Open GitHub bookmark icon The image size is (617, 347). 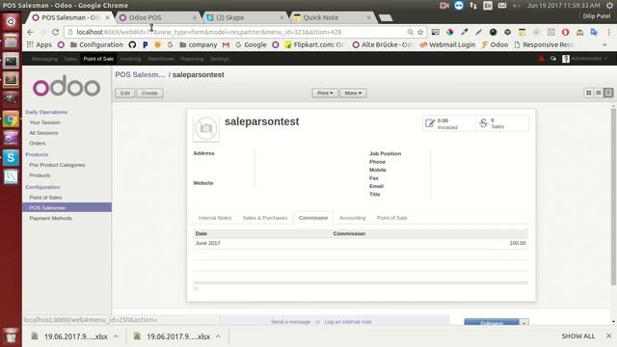click(x=132, y=45)
